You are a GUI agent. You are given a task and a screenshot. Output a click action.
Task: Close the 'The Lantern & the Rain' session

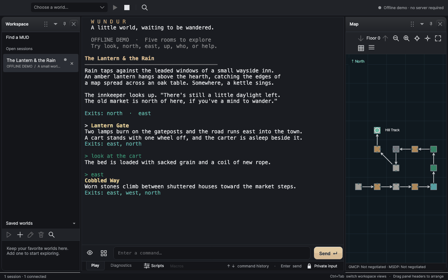pyautogui.click(x=72, y=63)
